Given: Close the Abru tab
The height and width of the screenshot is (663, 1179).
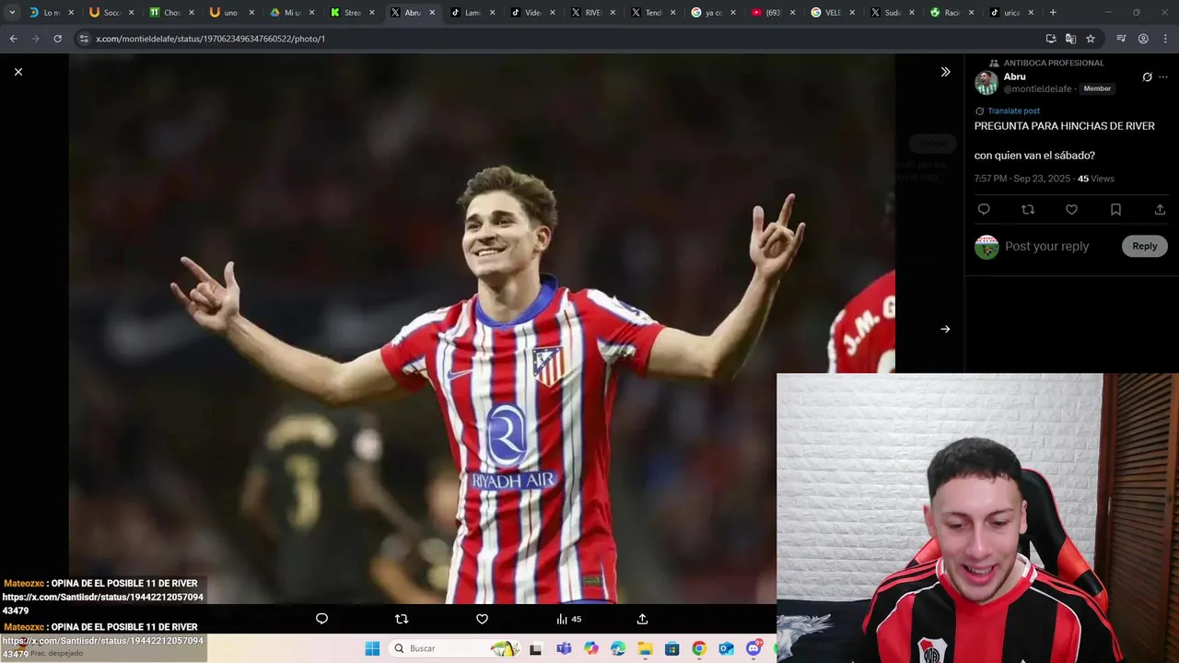Looking at the screenshot, I should (x=432, y=13).
